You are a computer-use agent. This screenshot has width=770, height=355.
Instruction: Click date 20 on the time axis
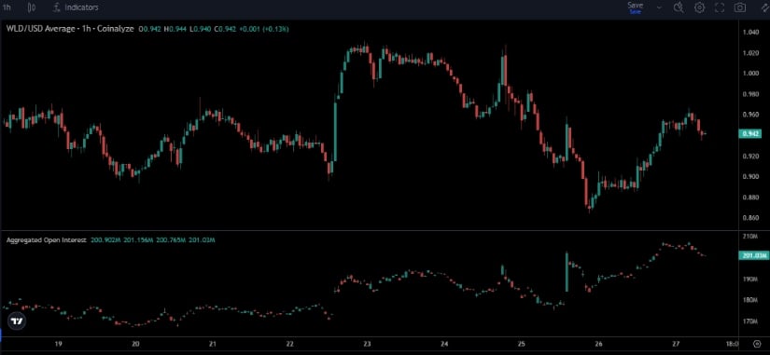pyautogui.click(x=135, y=344)
